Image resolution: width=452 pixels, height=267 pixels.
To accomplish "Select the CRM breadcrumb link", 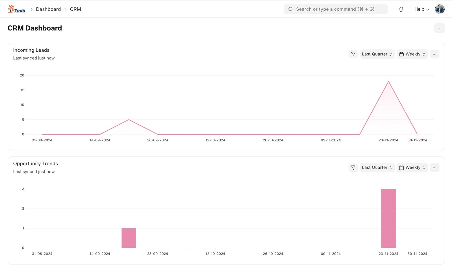I will coord(75,9).
